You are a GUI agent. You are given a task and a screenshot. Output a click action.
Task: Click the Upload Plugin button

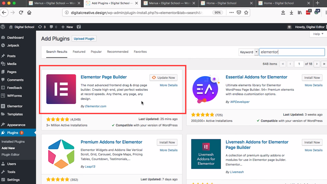pos(84,39)
